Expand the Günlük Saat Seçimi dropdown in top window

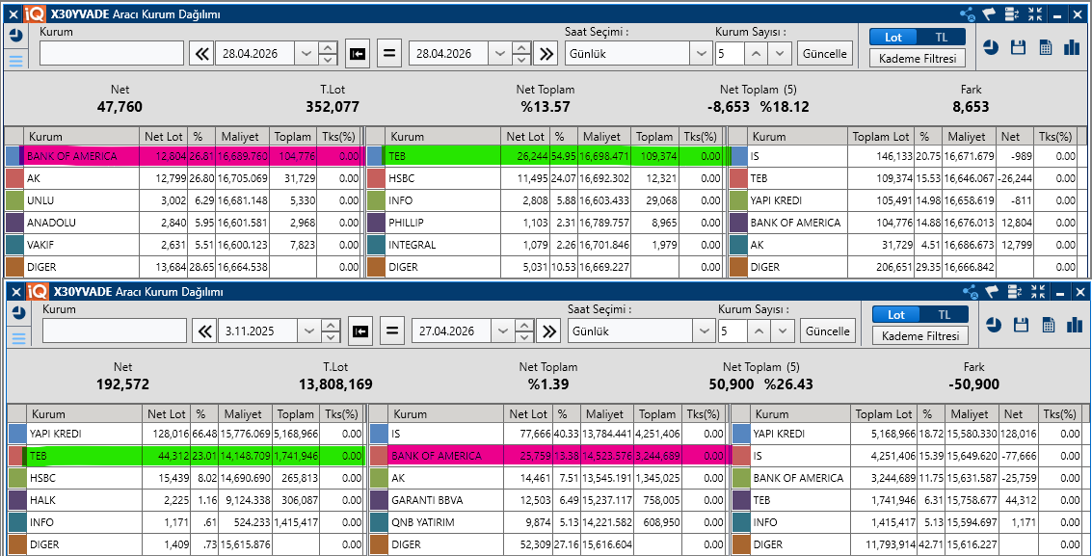coord(700,54)
